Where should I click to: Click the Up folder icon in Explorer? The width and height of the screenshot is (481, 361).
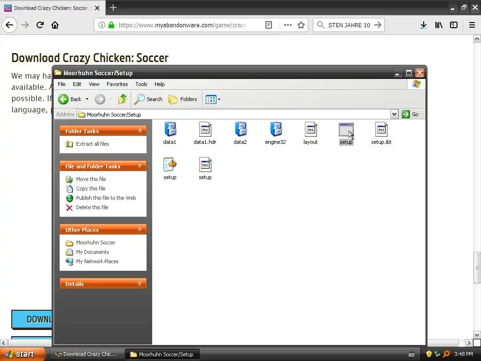click(x=123, y=99)
